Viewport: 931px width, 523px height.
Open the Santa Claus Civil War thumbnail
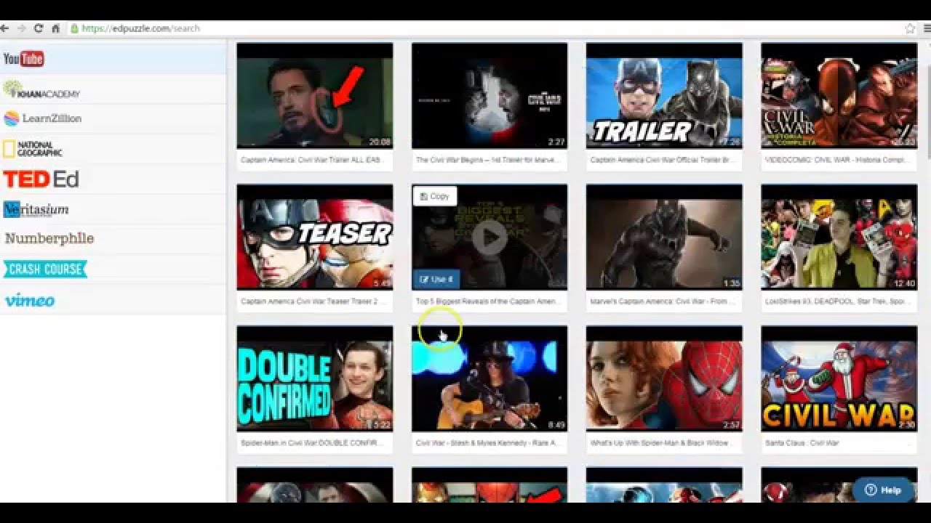[x=839, y=378]
